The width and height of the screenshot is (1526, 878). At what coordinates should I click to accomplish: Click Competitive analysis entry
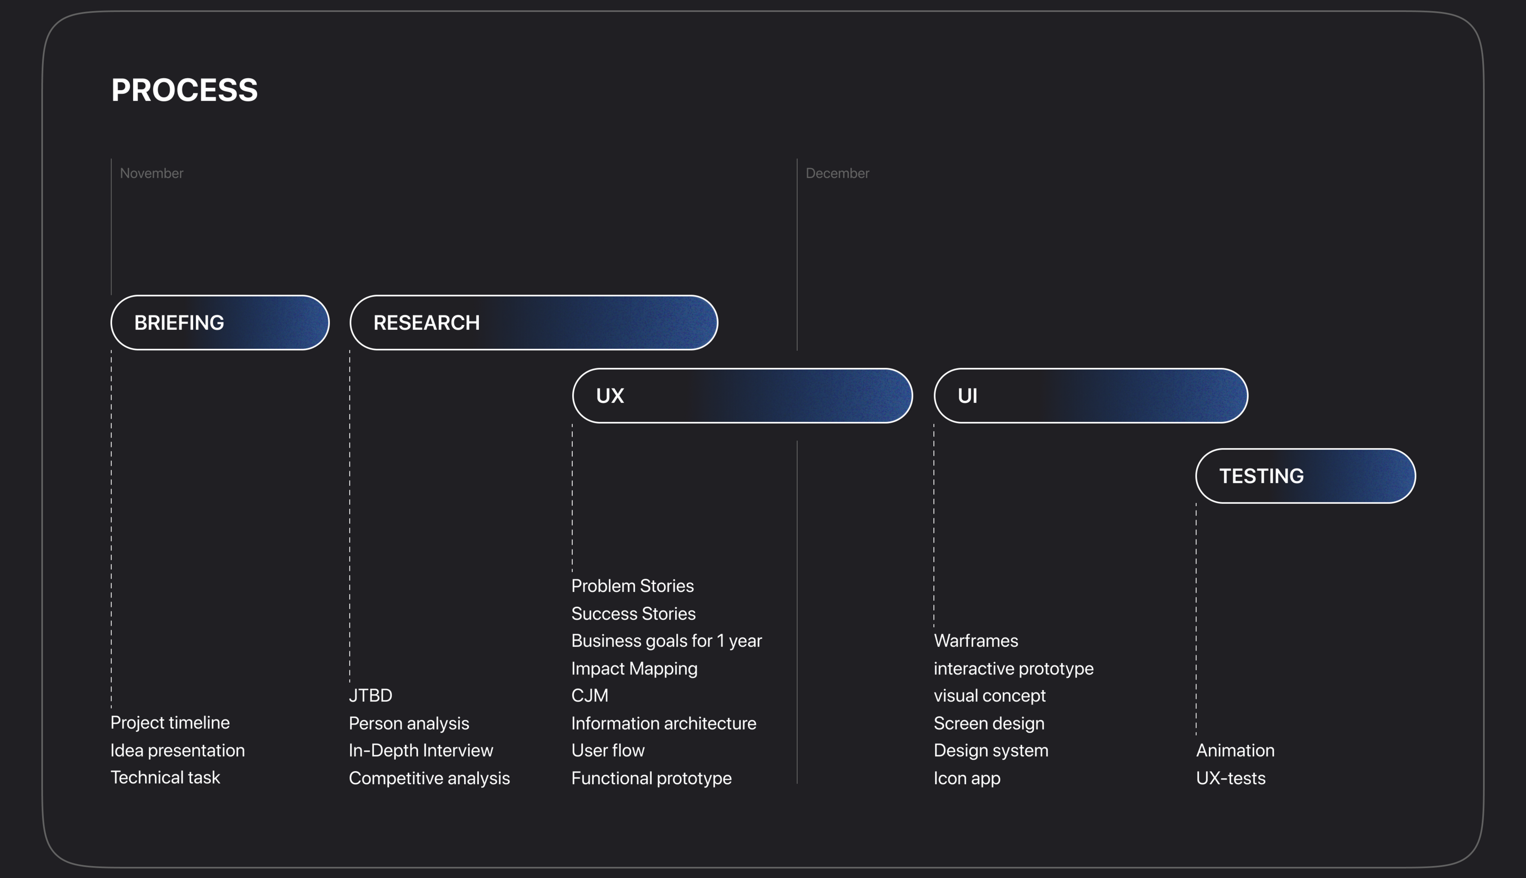[429, 778]
